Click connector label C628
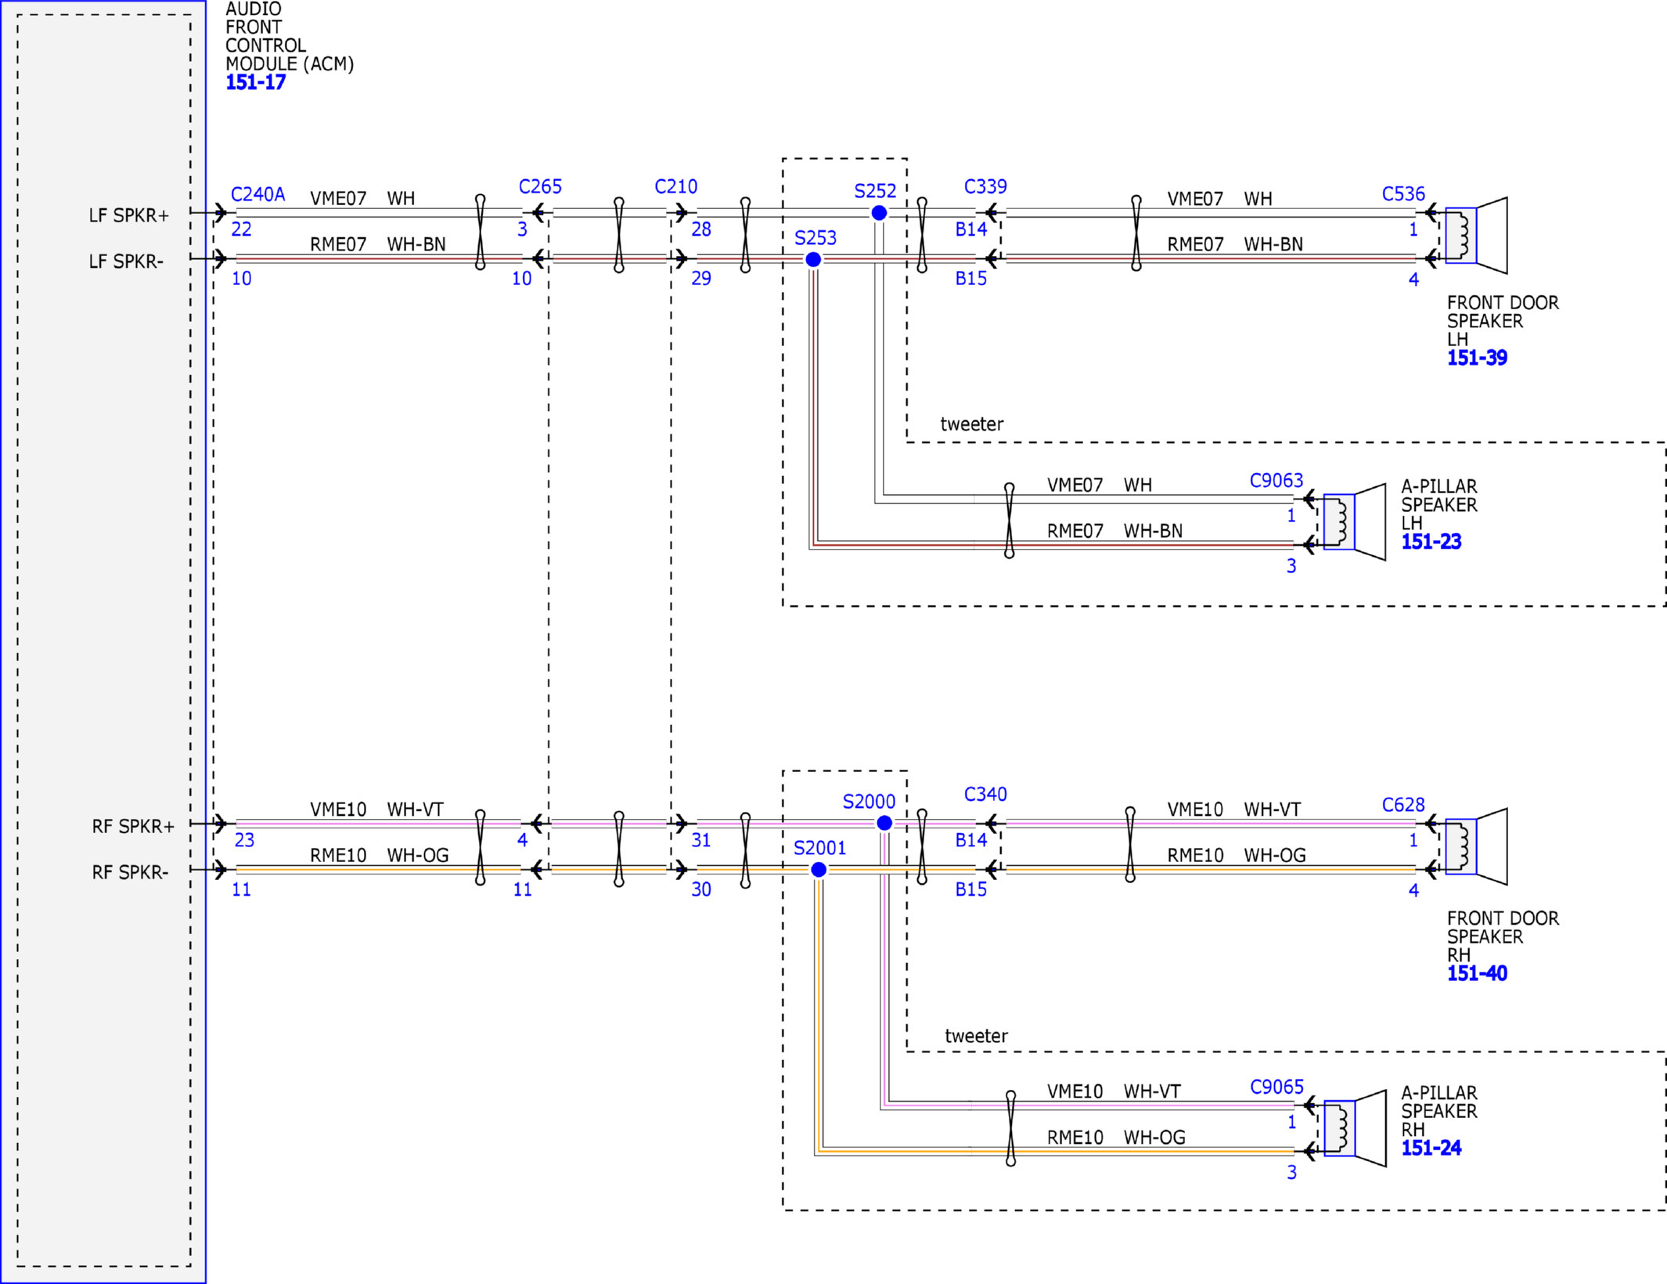Image resolution: width=1667 pixels, height=1284 pixels. coord(1402,804)
